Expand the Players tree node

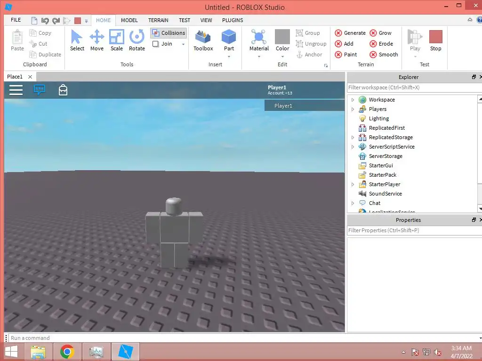tap(353, 109)
